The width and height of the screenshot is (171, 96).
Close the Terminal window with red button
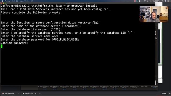point(2,3)
